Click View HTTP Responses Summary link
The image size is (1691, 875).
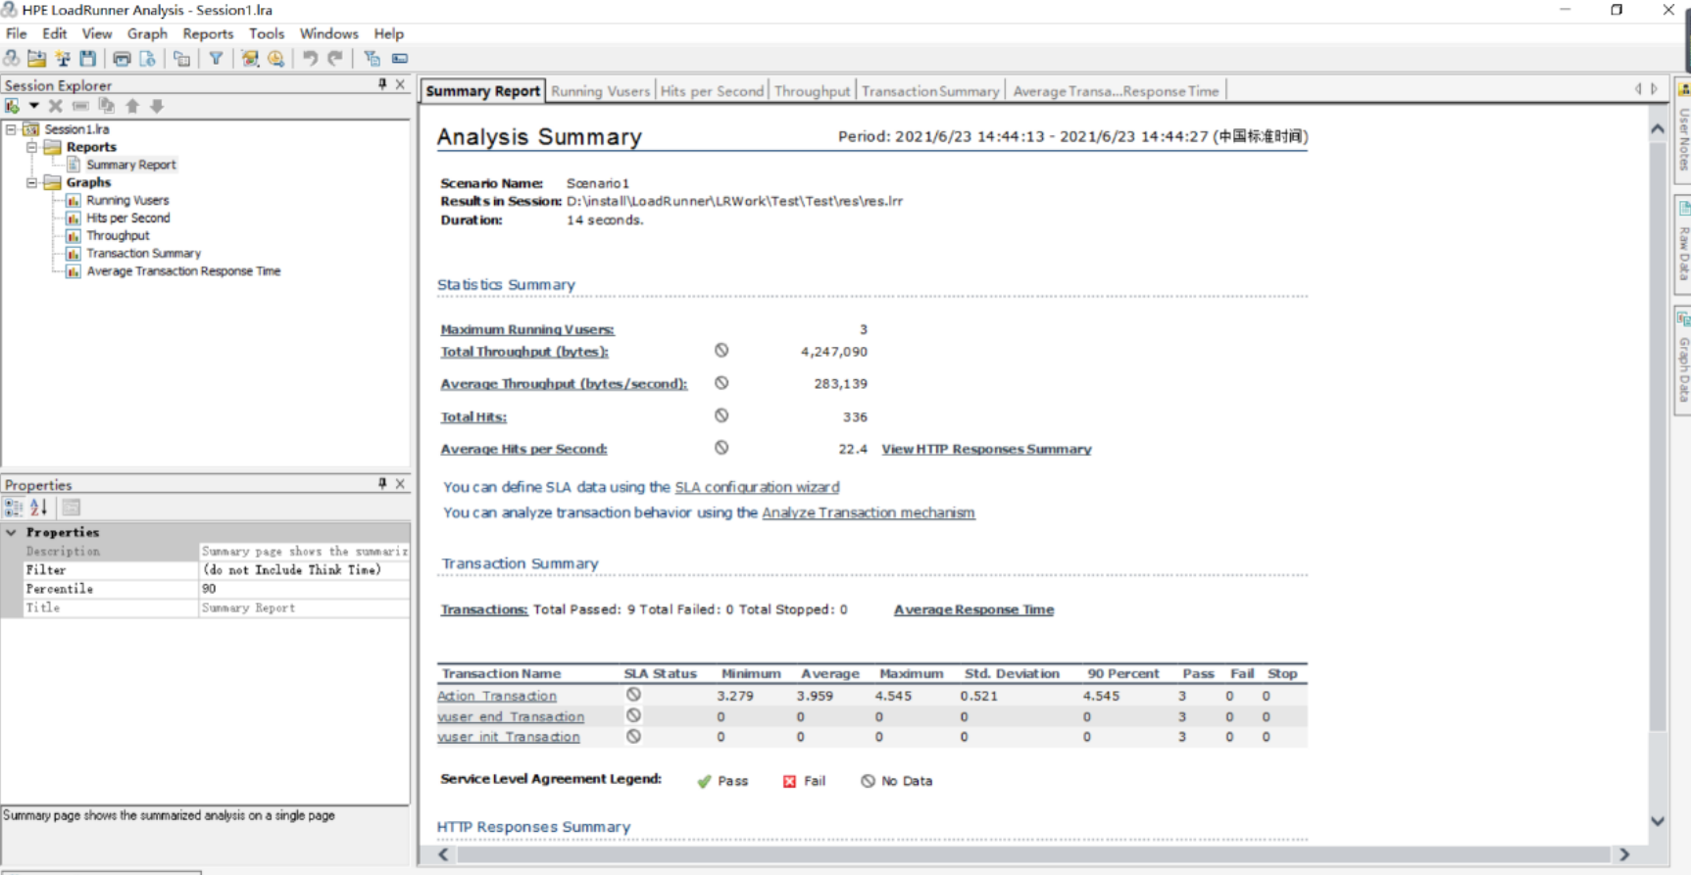pyautogui.click(x=986, y=449)
